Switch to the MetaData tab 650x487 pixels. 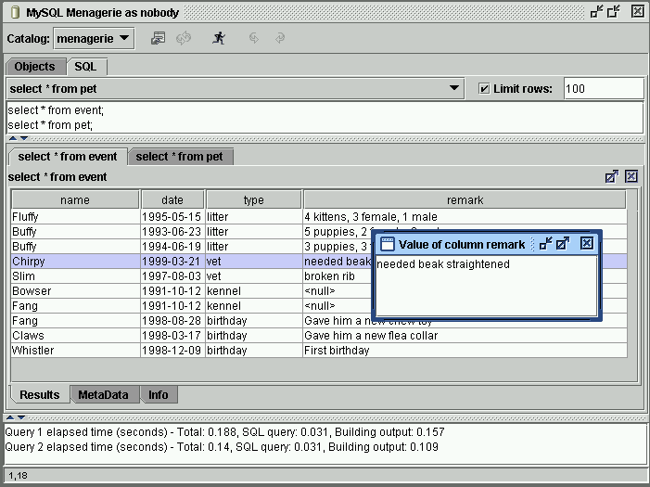coord(103,394)
